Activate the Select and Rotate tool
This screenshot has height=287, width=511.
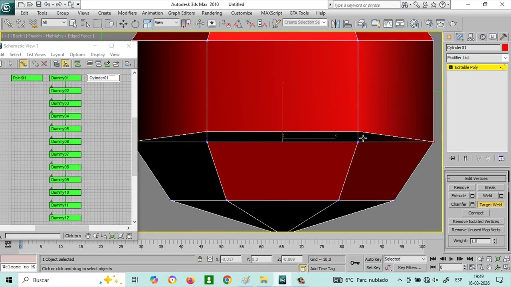click(135, 24)
